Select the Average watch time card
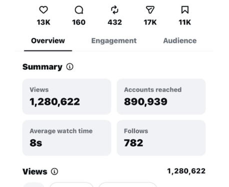This screenshot has width=229, height=187. (66, 138)
